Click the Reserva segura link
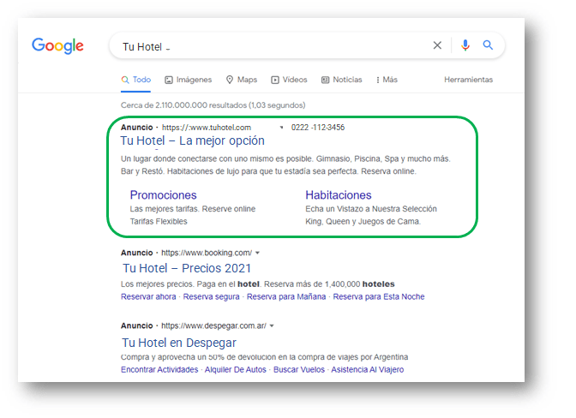This screenshot has width=576, height=418. point(211,296)
